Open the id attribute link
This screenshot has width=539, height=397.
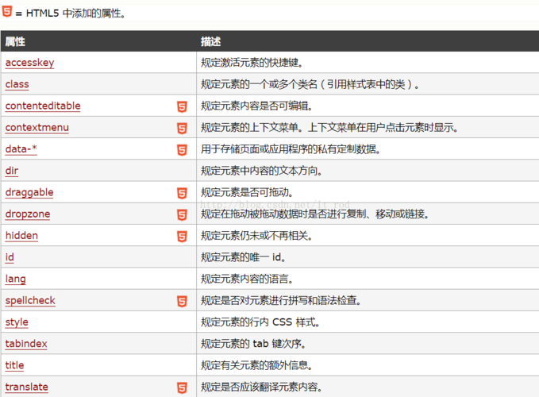pyautogui.click(x=10, y=257)
